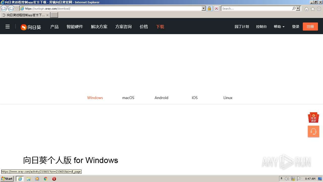The width and height of the screenshot is (323, 182).
Task: Expand the 帮助 dropdown menu
Action: pyautogui.click(x=279, y=27)
